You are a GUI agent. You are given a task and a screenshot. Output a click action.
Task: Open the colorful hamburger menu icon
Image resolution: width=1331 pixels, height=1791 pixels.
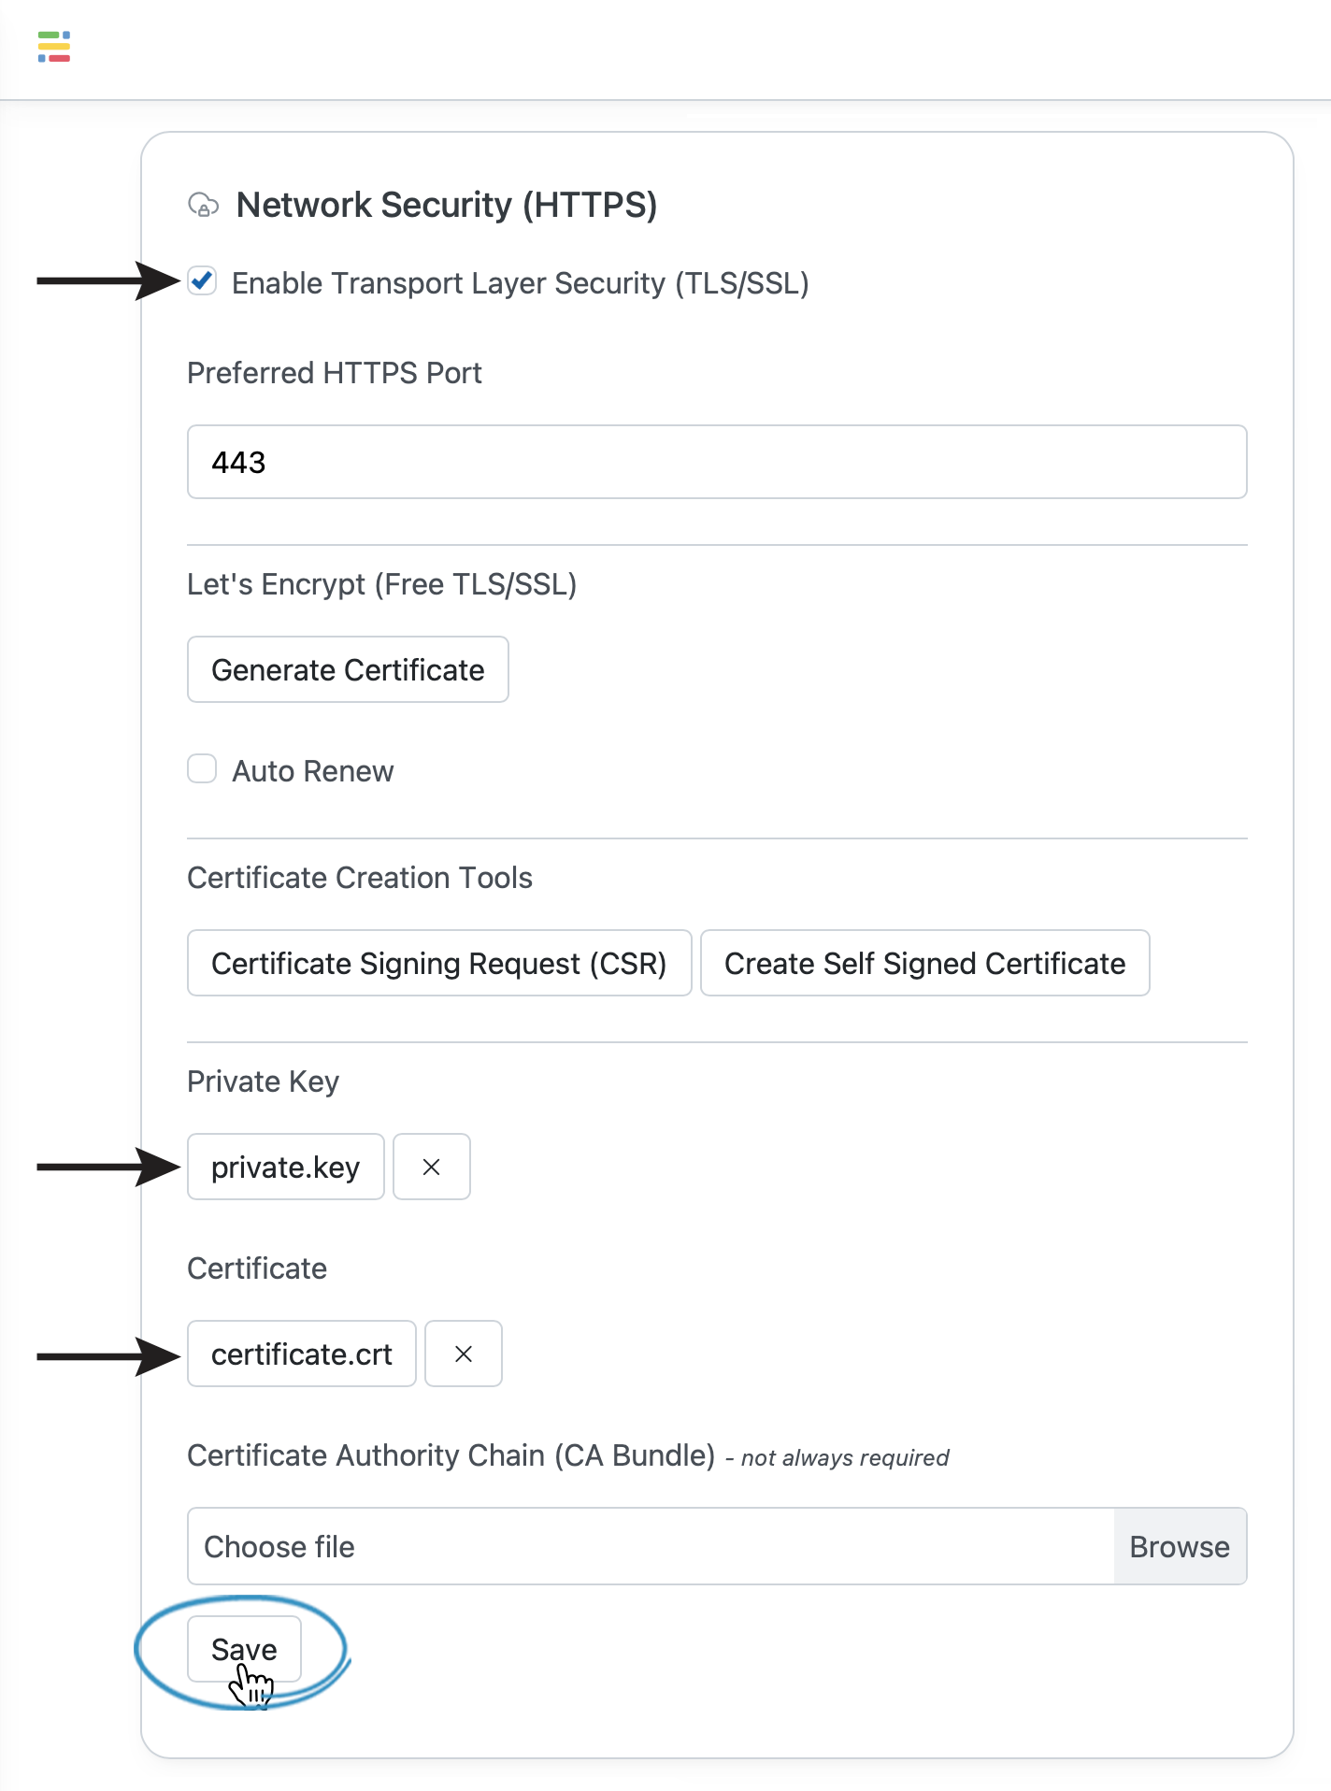click(54, 47)
